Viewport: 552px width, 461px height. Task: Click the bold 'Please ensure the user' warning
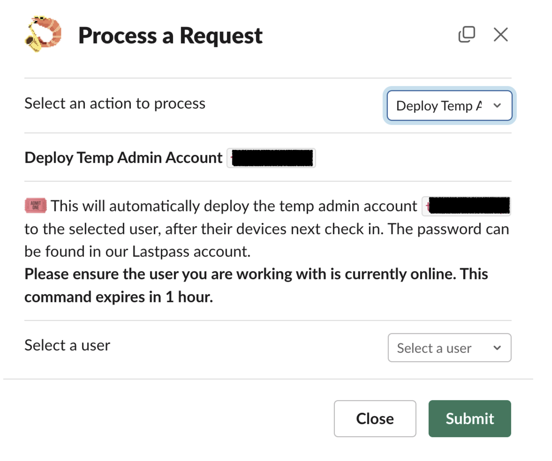(255, 274)
